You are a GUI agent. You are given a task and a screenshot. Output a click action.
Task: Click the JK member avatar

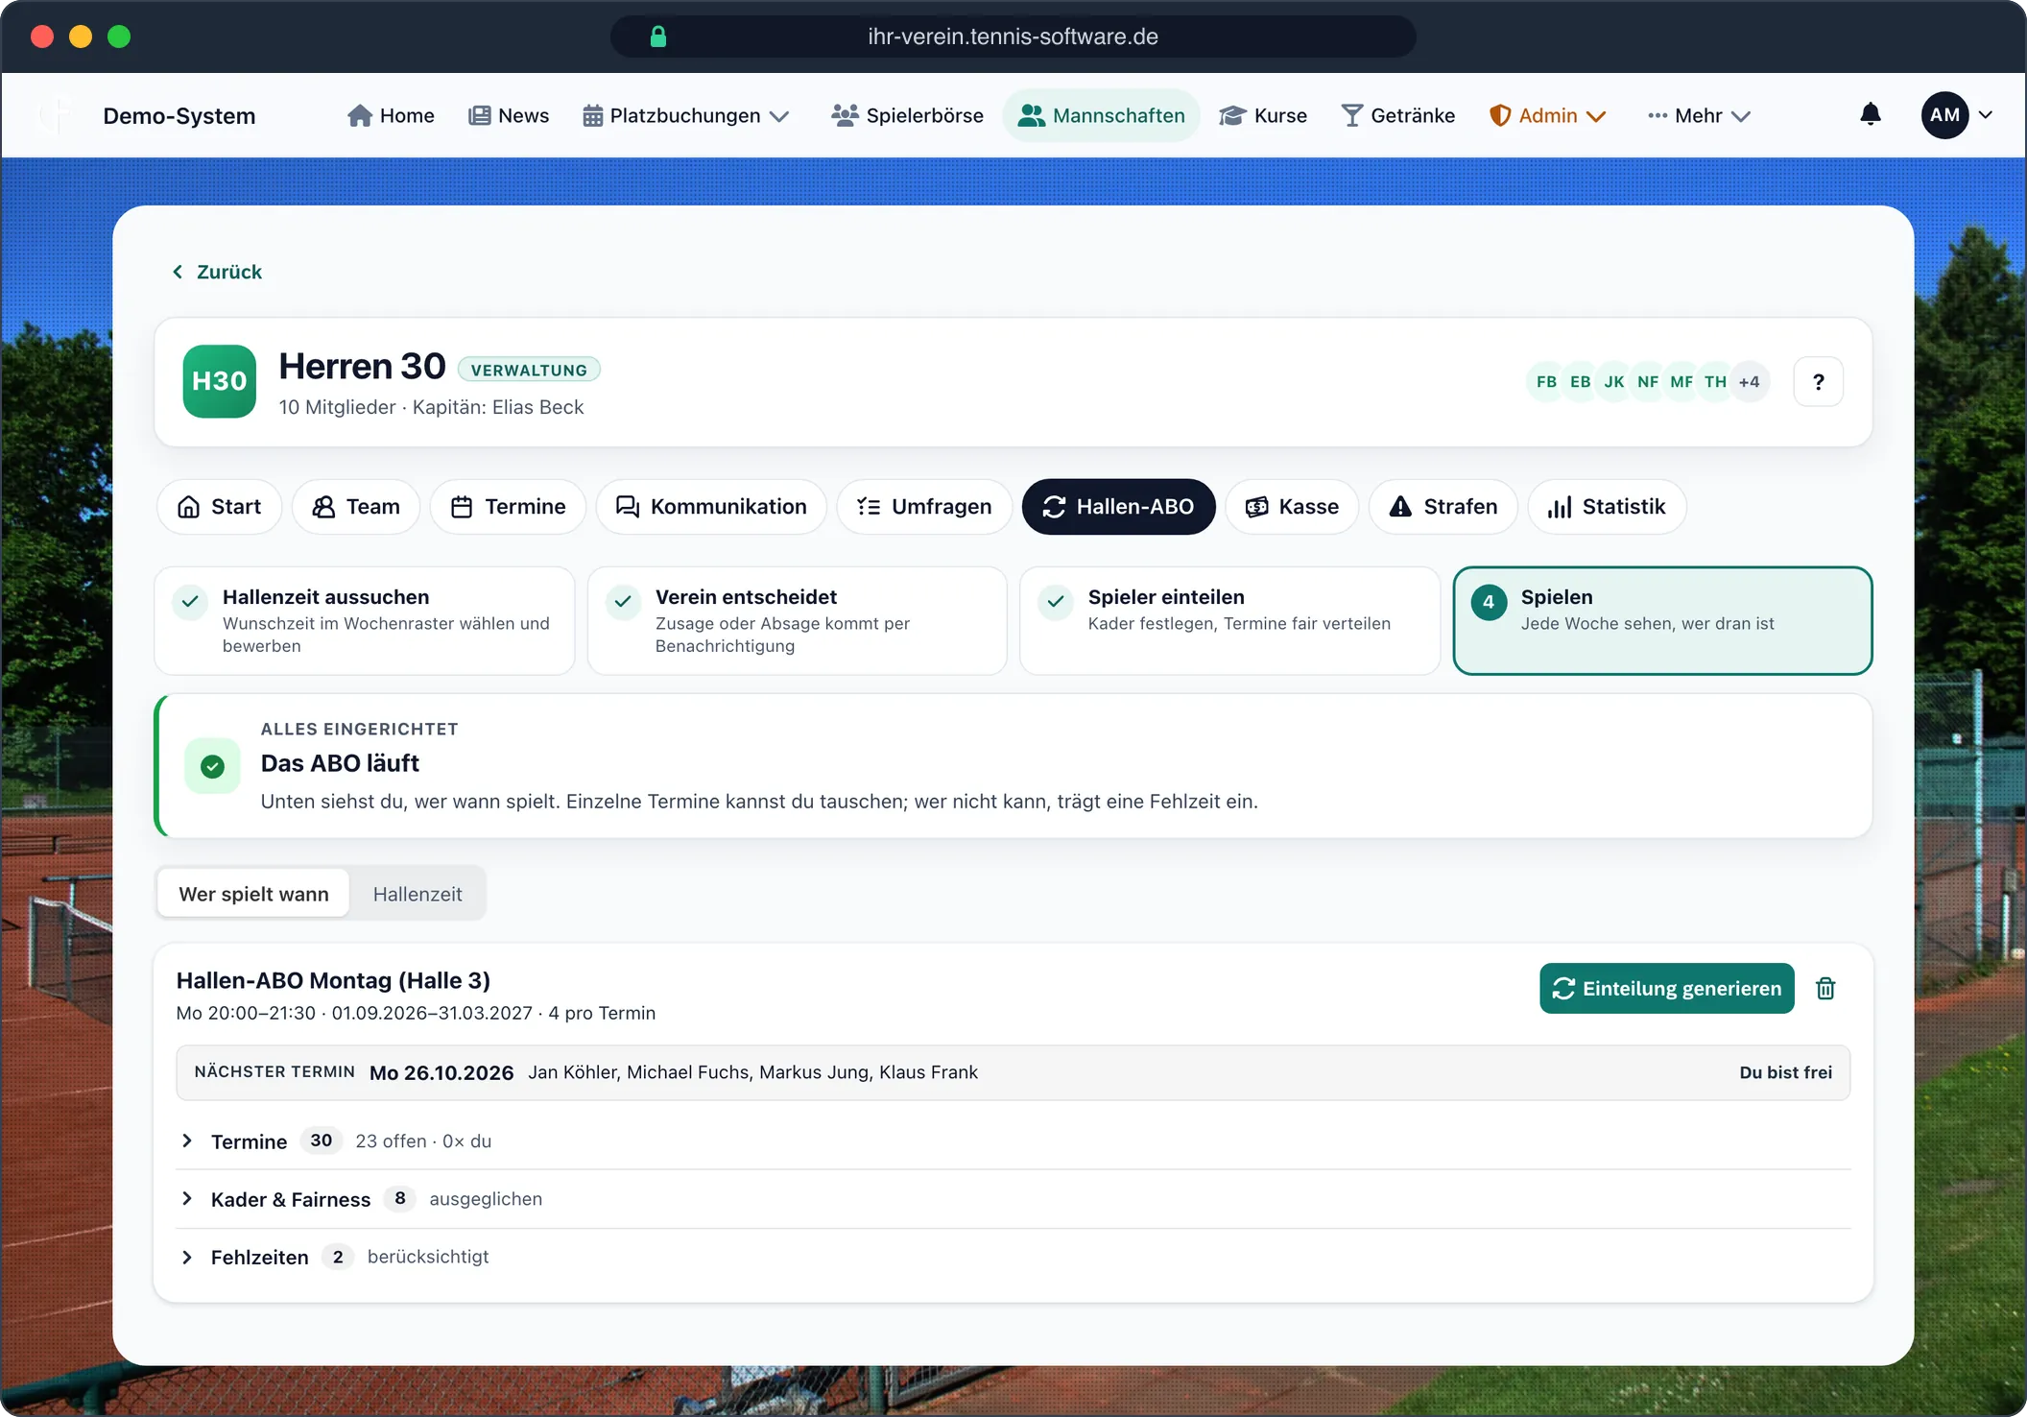pyautogui.click(x=1613, y=382)
